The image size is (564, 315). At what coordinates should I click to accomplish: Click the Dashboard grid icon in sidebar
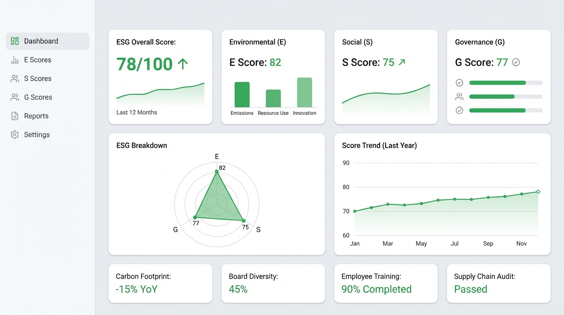(x=15, y=41)
